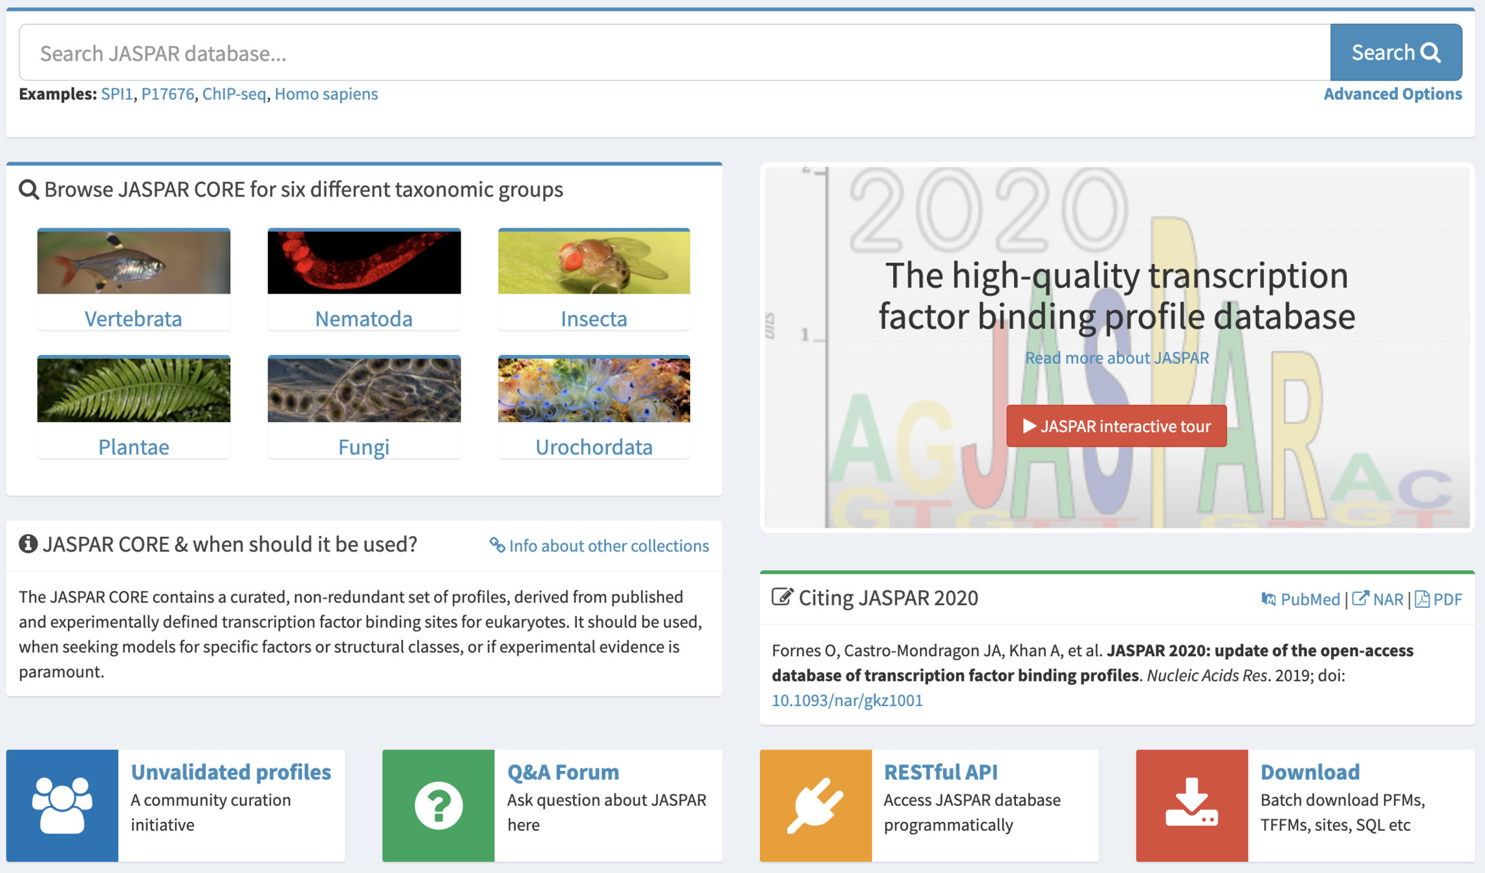1485x873 pixels.
Task: Follow the 10.1093/nar/gkz1001 DOI link
Action: point(847,700)
